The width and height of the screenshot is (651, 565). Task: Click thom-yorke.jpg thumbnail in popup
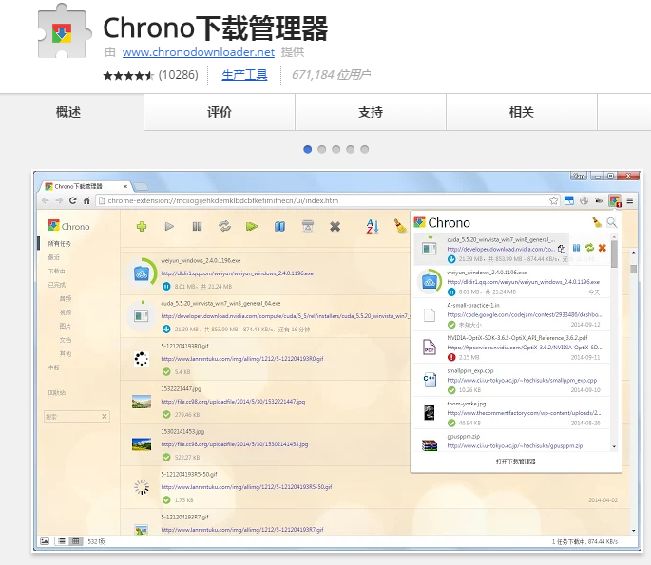point(430,413)
